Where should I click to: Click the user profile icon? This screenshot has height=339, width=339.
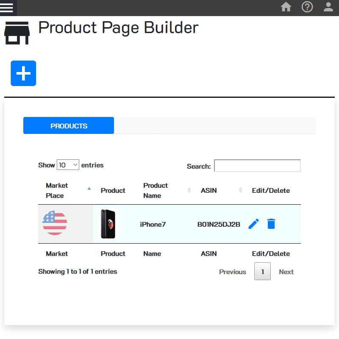tap(328, 7)
